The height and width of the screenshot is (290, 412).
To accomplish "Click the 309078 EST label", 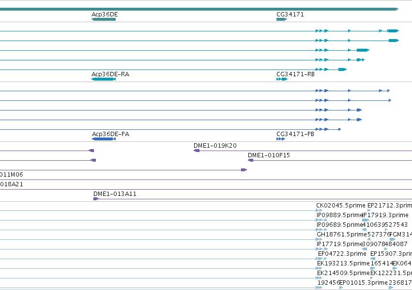I will (374, 245).
